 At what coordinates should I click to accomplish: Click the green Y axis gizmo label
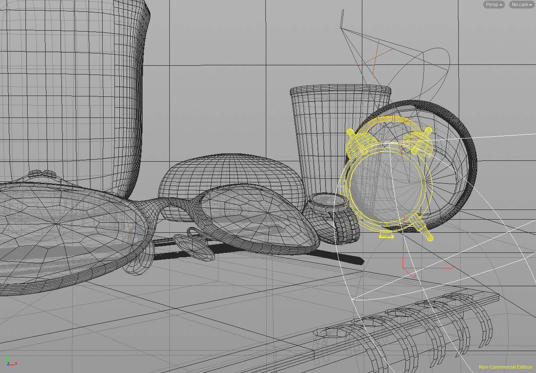8,356
